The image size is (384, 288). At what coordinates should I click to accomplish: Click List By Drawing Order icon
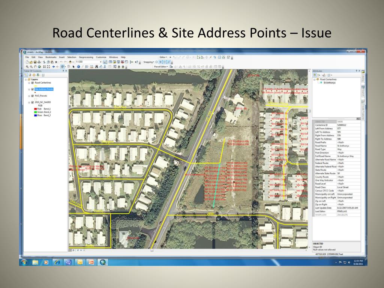tap(26, 75)
